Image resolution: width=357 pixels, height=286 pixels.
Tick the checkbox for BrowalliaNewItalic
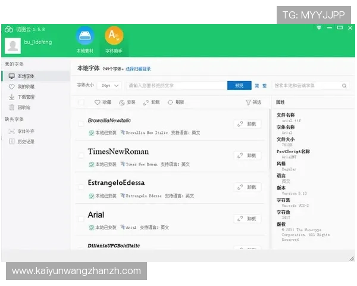click(x=82, y=124)
